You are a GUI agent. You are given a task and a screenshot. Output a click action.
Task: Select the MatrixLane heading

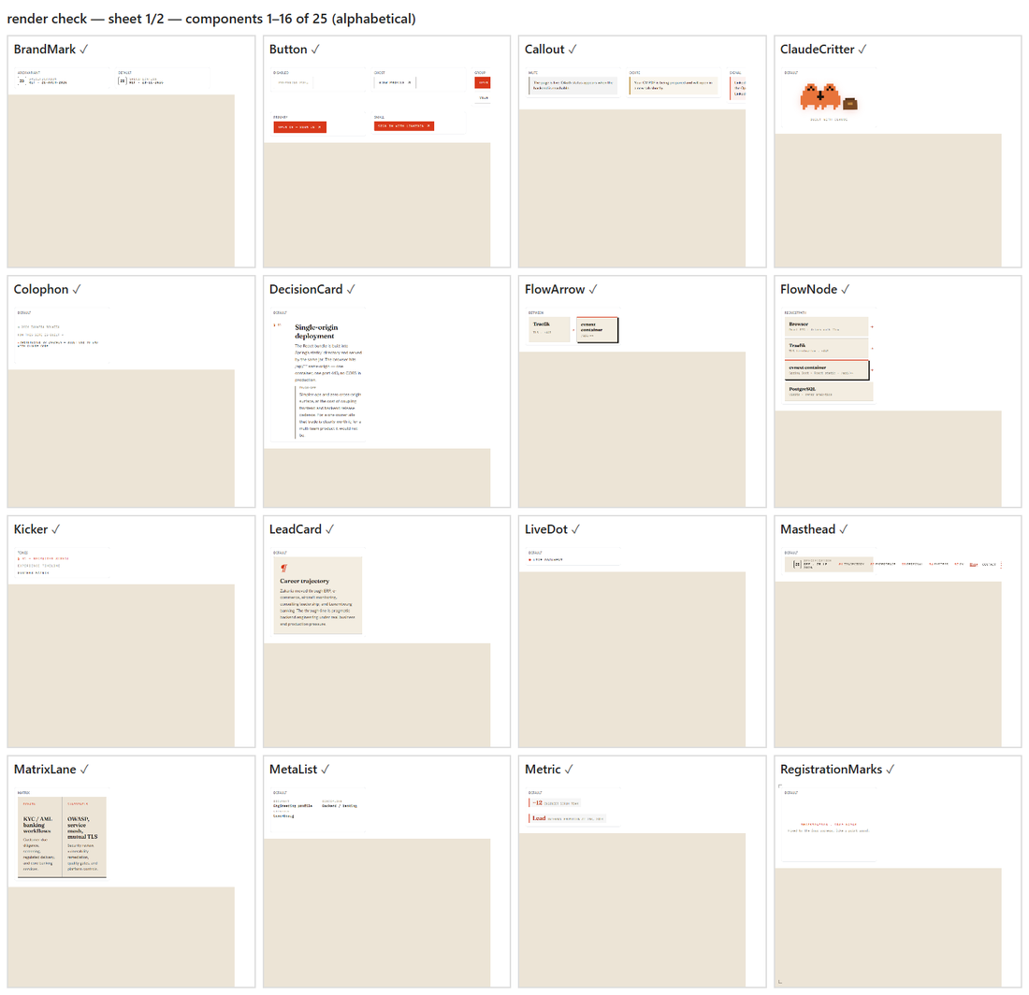point(45,770)
